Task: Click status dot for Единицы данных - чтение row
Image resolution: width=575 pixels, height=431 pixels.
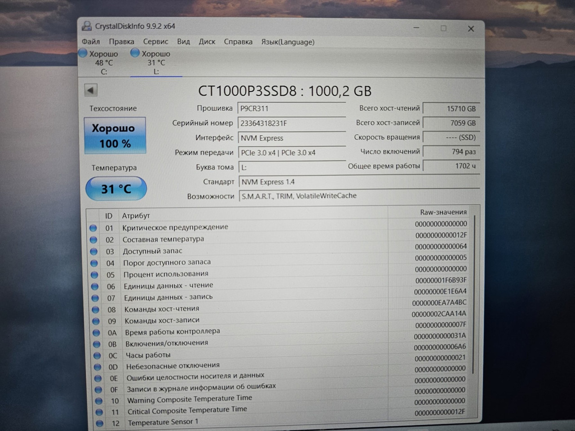Action: pyautogui.click(x=95, y=286)
